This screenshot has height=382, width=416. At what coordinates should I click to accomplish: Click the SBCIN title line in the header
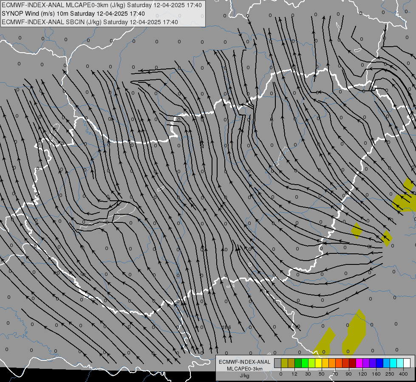[x=90, y=22]
